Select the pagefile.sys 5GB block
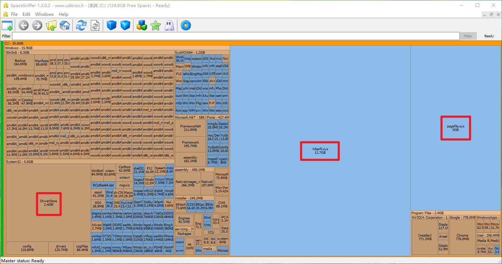This screenshot has height=264, width=502. click(456, 128)
